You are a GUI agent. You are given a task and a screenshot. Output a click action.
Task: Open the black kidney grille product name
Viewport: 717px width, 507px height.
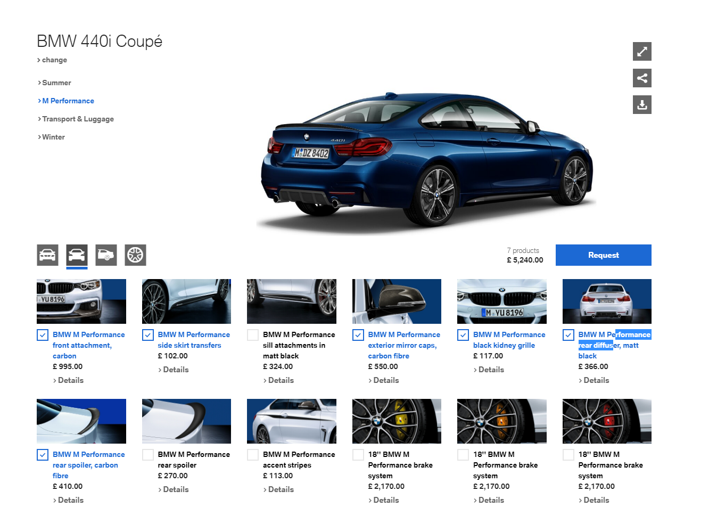click(509, 340)
